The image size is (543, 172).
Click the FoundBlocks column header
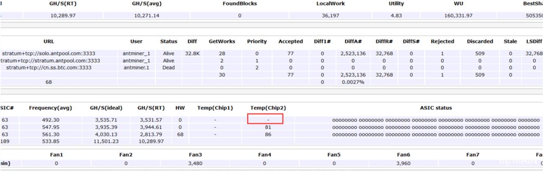tap(240, 4)
